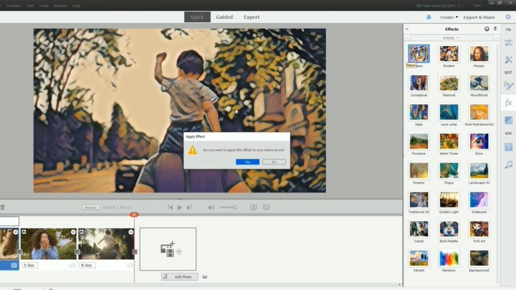Open the Window menu
This screenshot has height=290, width=516.
[60, 6]
